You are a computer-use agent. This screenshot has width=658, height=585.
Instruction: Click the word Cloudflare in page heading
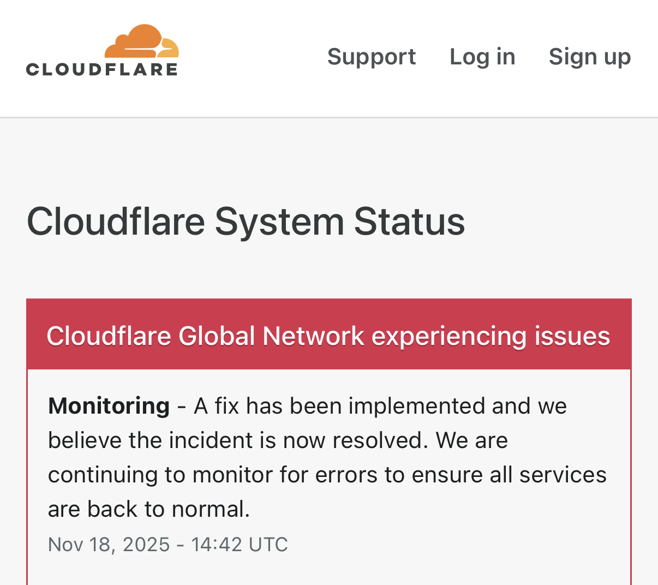pos(116,222)
